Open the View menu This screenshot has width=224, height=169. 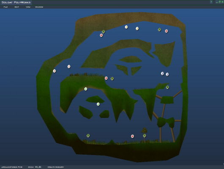(x=28, y=7)
